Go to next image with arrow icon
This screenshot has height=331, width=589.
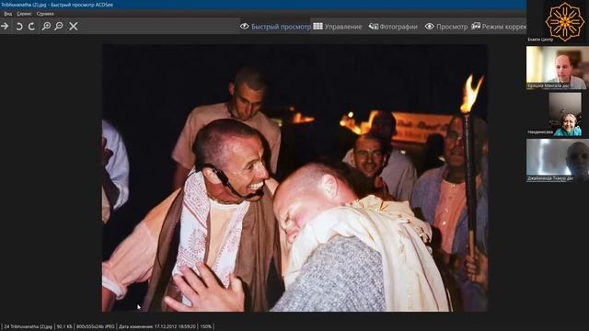click(5, 27)
